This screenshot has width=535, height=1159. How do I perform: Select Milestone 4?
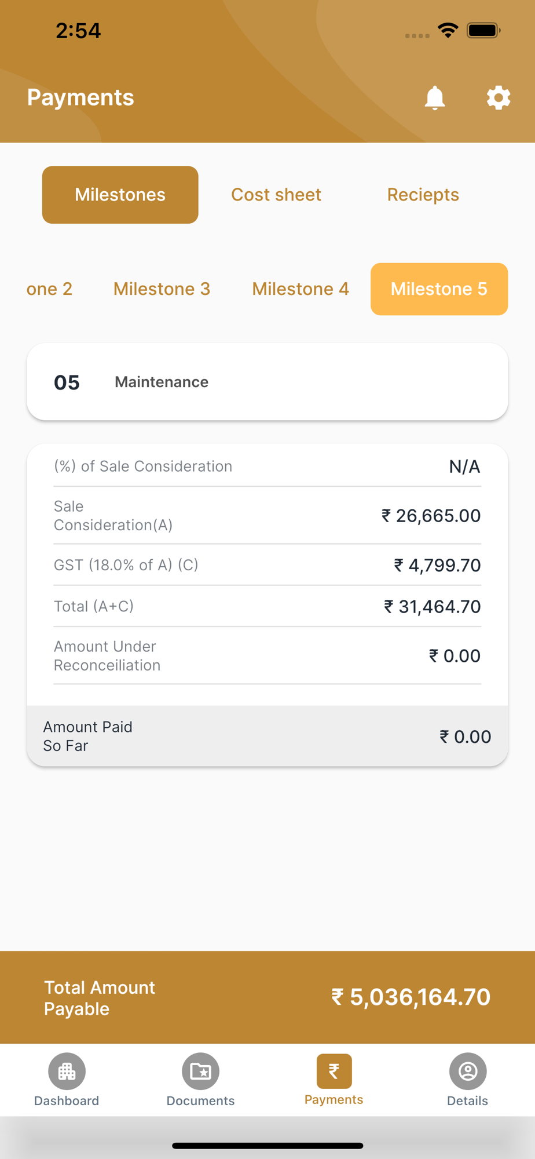(301, 289)
